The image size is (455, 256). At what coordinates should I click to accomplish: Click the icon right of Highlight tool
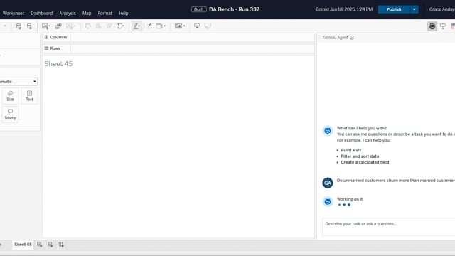pos(149,26)
